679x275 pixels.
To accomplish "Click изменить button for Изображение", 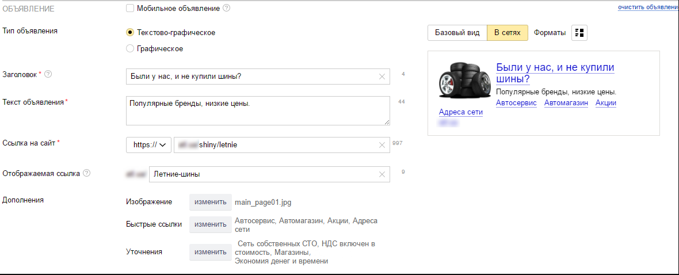I will coord(211,202).
